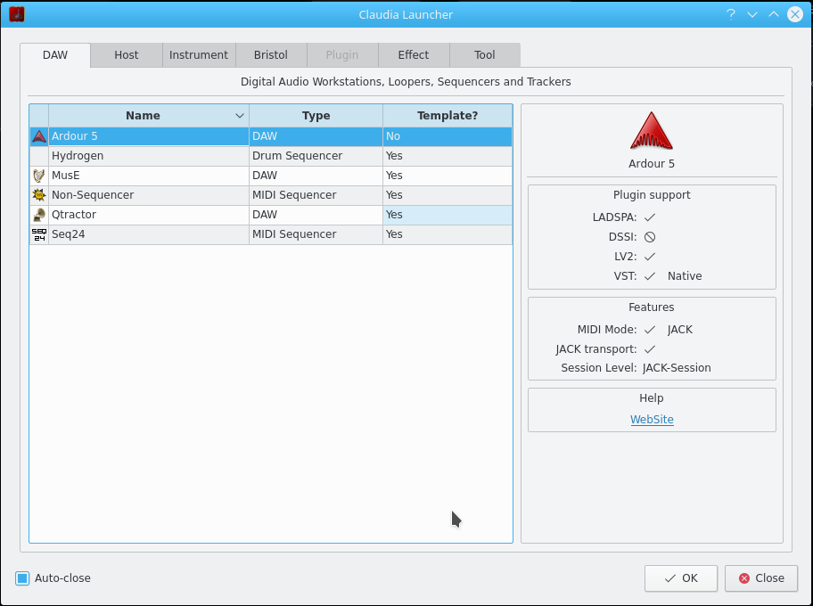Click the Native VST label
813x606 pixels.
click(685, 276)
